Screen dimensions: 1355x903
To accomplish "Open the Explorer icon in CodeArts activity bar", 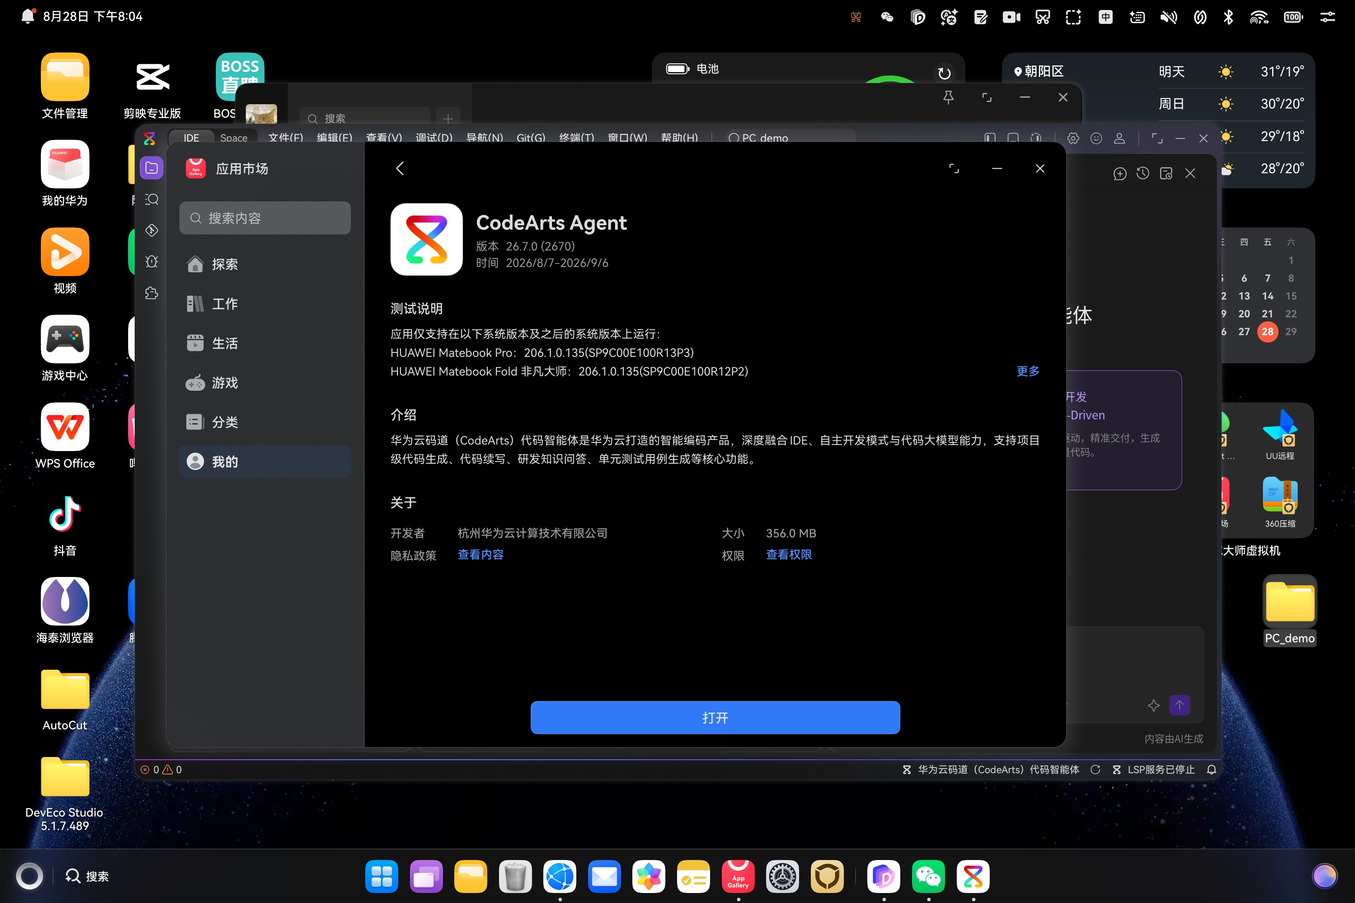I will point(152,168).
